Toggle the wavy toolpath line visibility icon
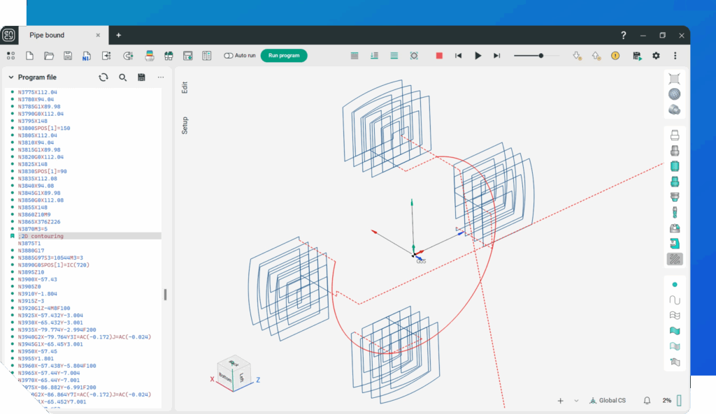716x414 pixels. click(675, 300)
